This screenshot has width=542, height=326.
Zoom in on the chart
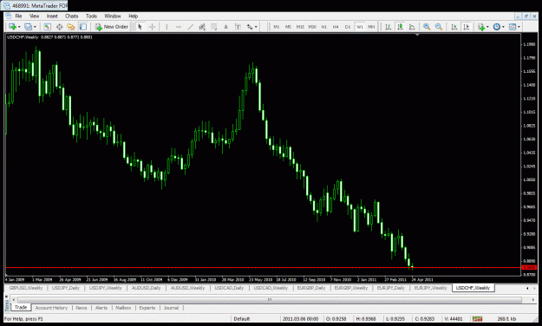coord(427,27)
